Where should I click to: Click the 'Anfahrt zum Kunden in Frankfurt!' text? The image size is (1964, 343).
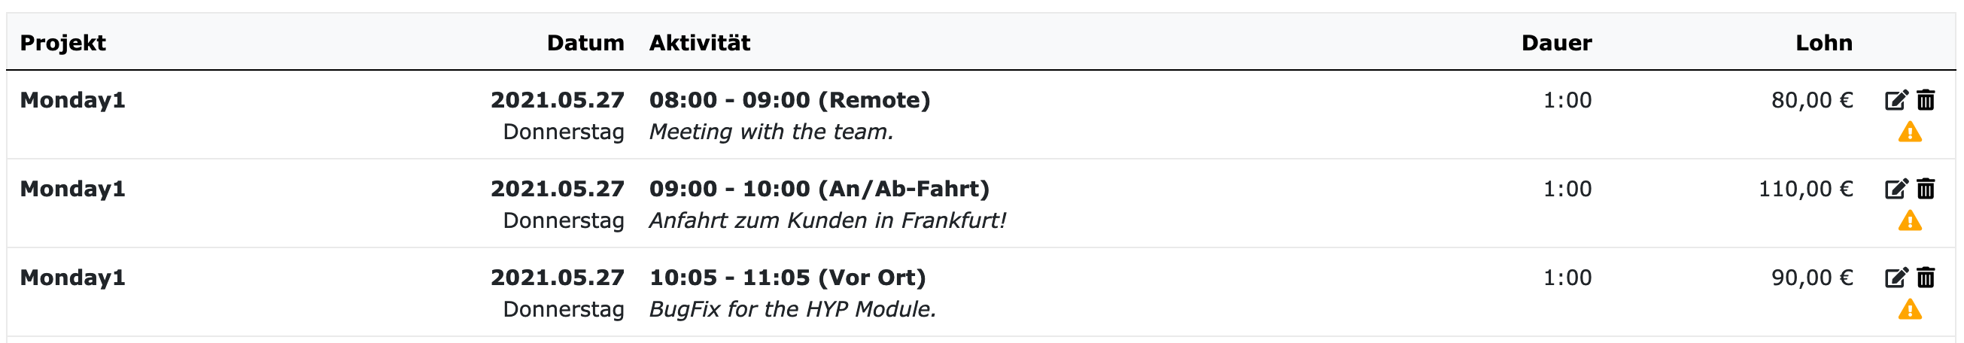pos(827,221)
